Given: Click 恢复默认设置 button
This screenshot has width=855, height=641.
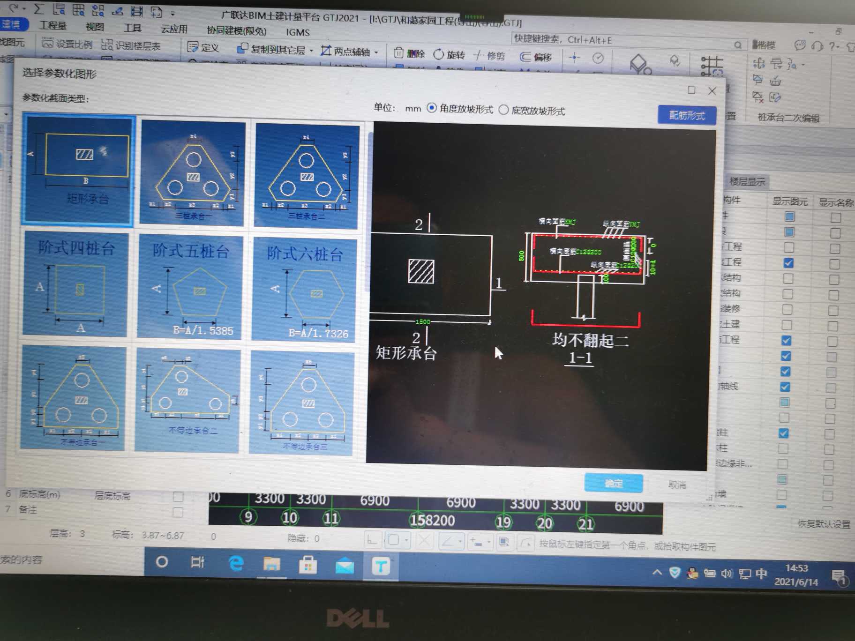Looking at the screenshot, I should tap(824, 524).
